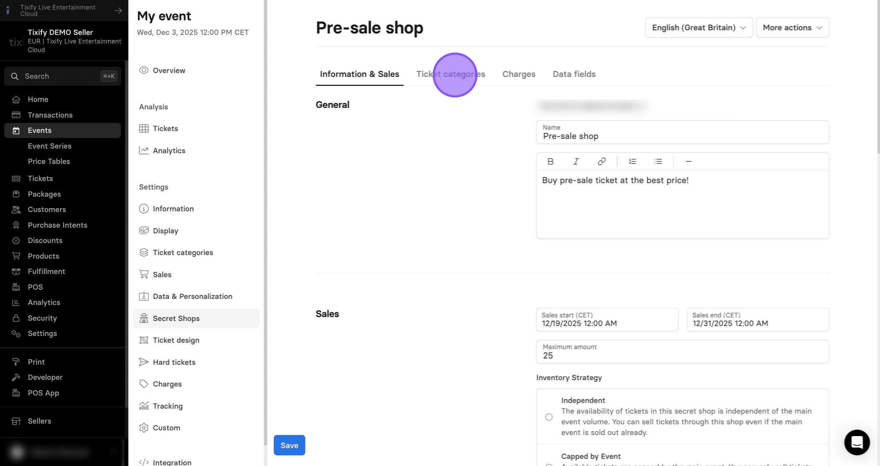Screen dimensions: 880x466
Task: Switch to the Charges tab
Action: 519,74
